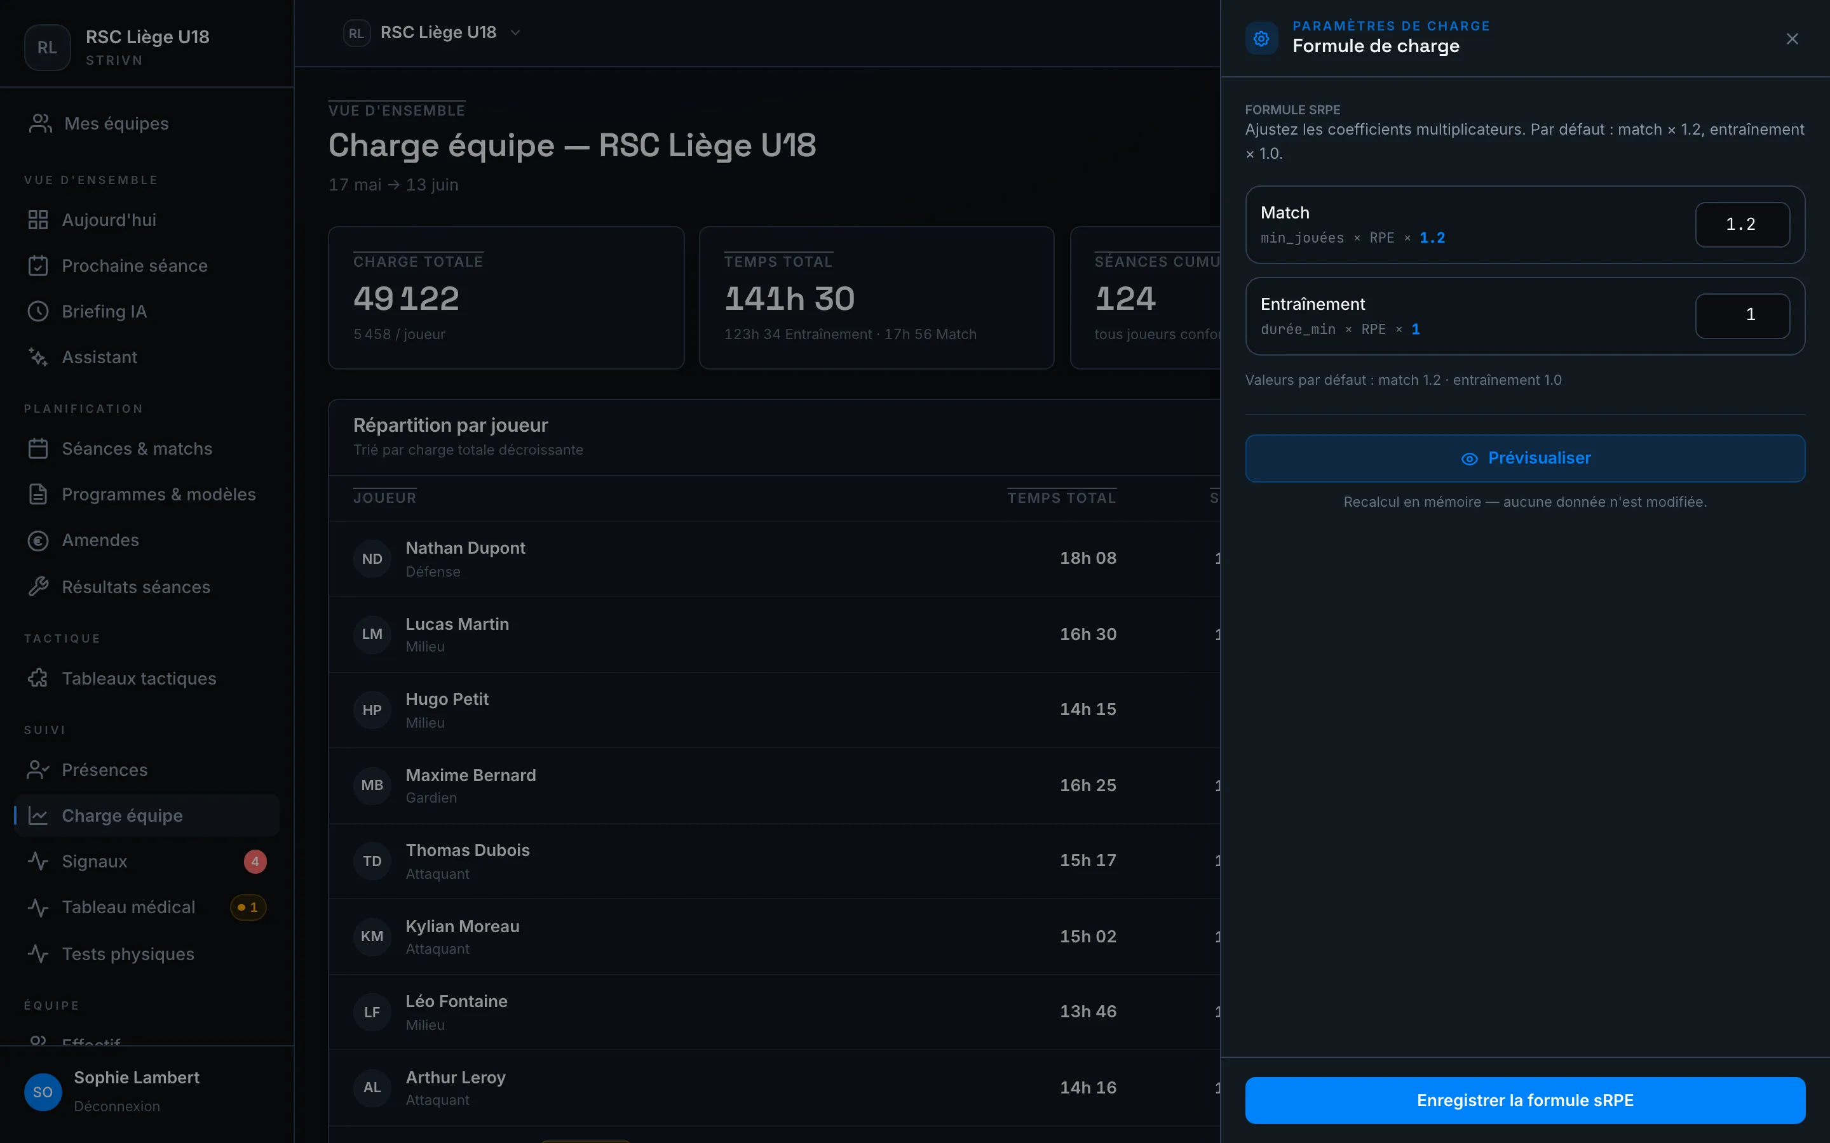
Task: Click the Résultats séances wrench icon
Action: pos(38,587)
